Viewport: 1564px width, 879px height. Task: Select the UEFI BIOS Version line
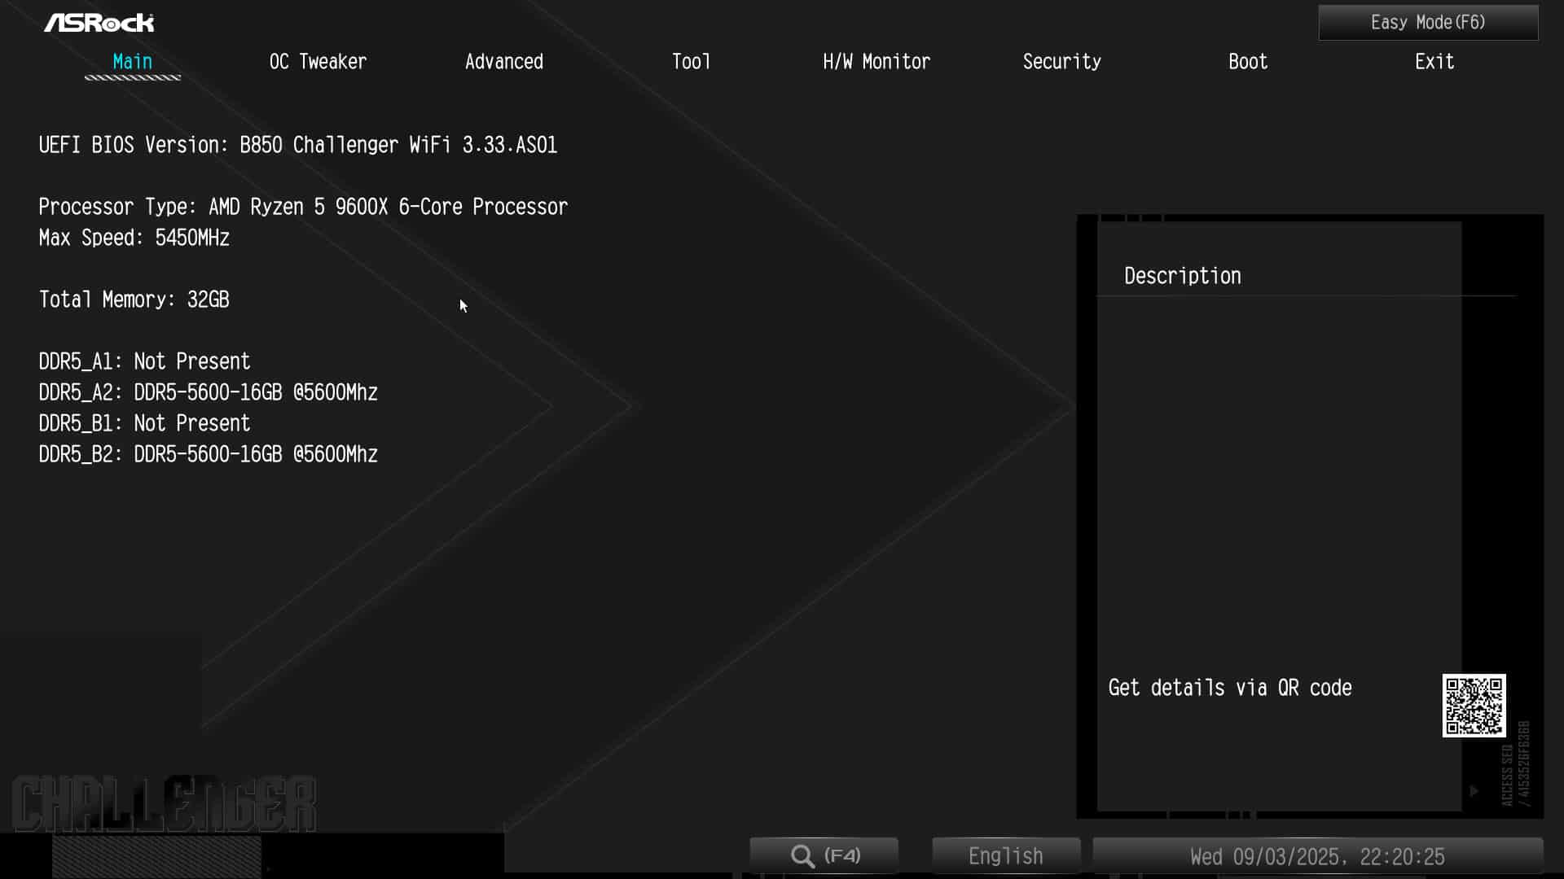coord(298,145)
